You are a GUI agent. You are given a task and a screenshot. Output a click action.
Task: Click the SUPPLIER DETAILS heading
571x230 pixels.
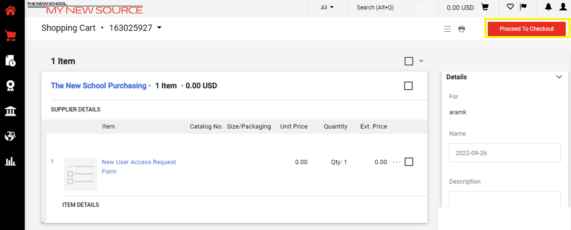coord(76,109)
